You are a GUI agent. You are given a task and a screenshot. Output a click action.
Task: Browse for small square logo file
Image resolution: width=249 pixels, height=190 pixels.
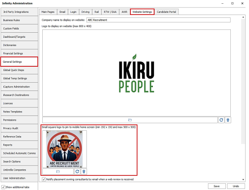click(x=58, y=171)
